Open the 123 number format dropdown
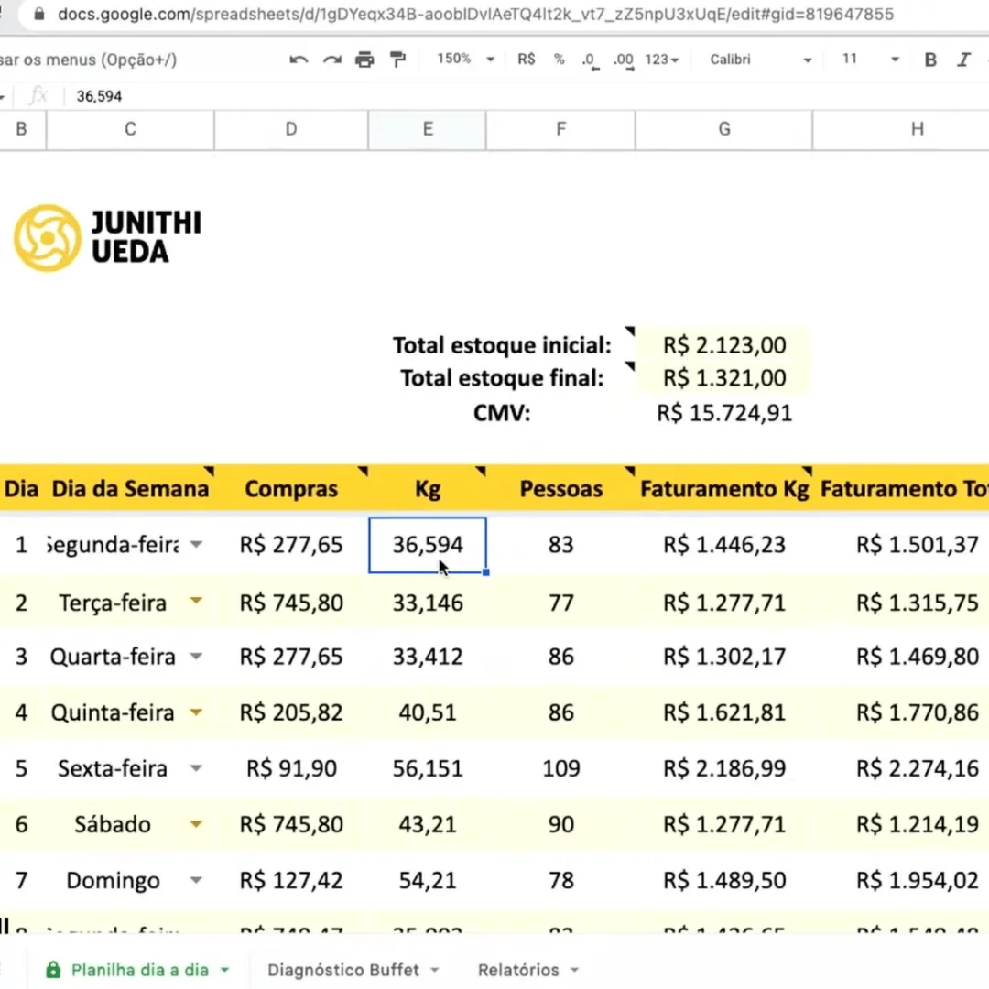 662,60
